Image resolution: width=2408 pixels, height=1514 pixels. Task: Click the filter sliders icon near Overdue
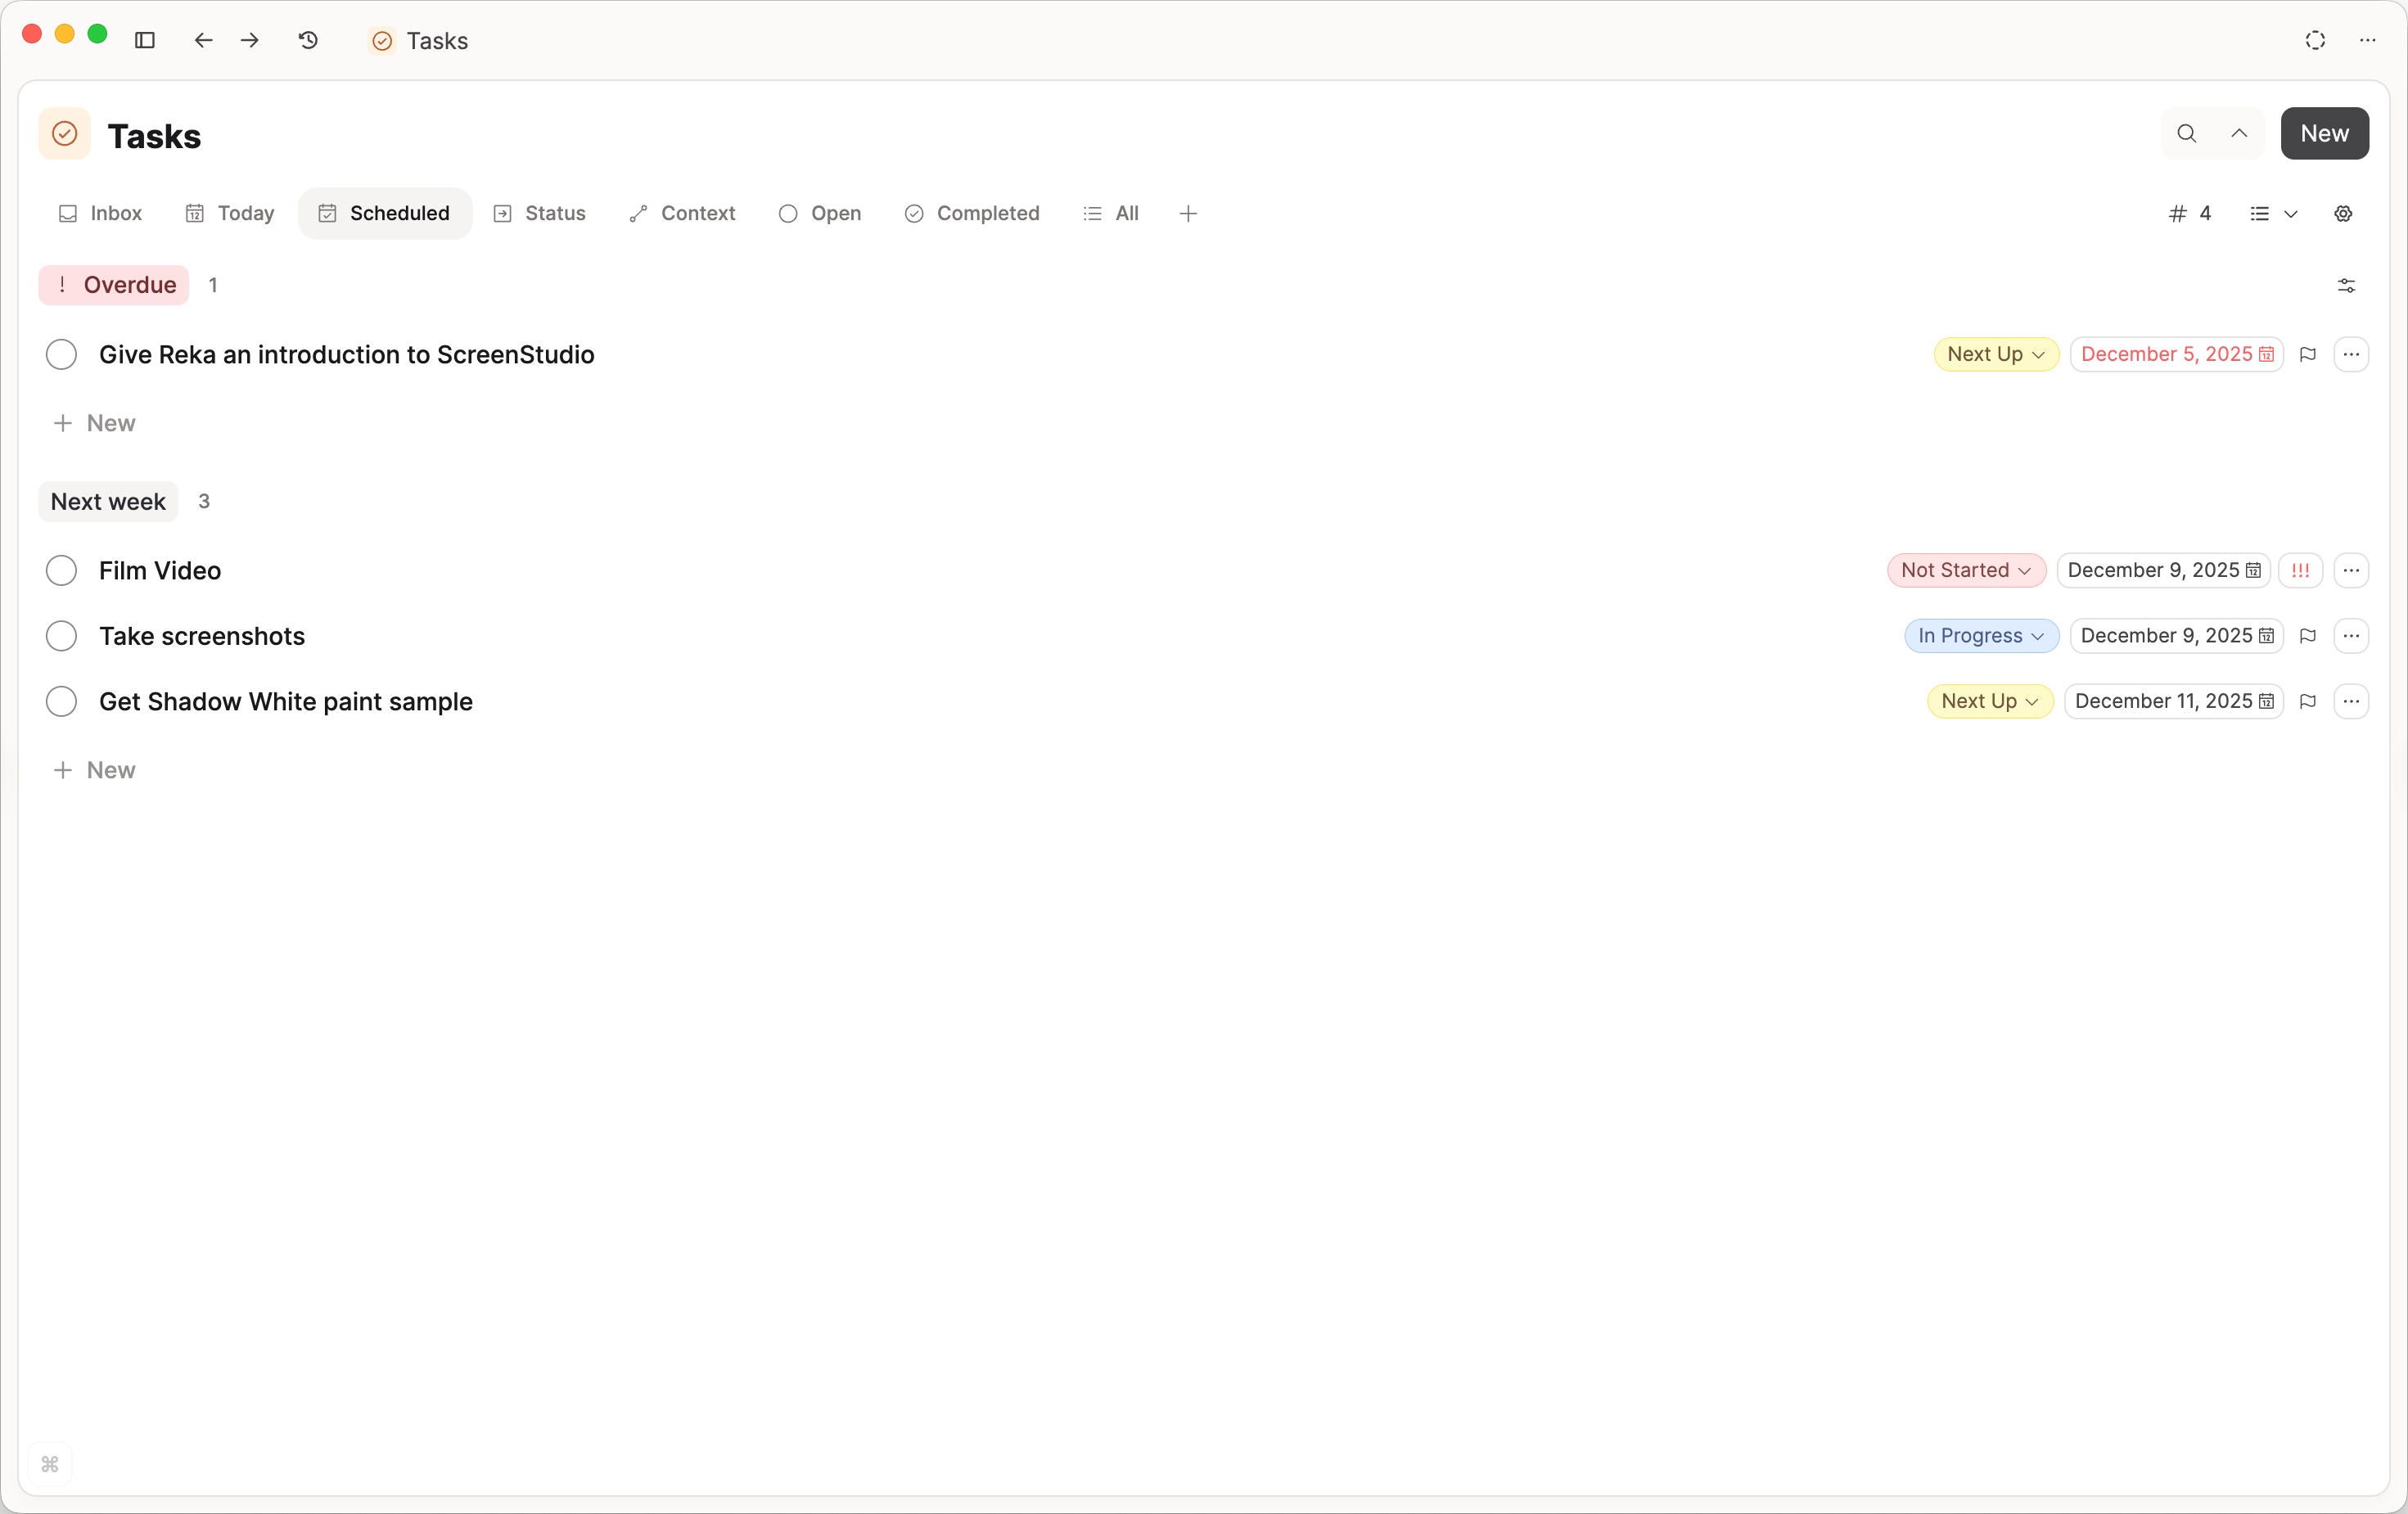click(x=2346, y=285)
